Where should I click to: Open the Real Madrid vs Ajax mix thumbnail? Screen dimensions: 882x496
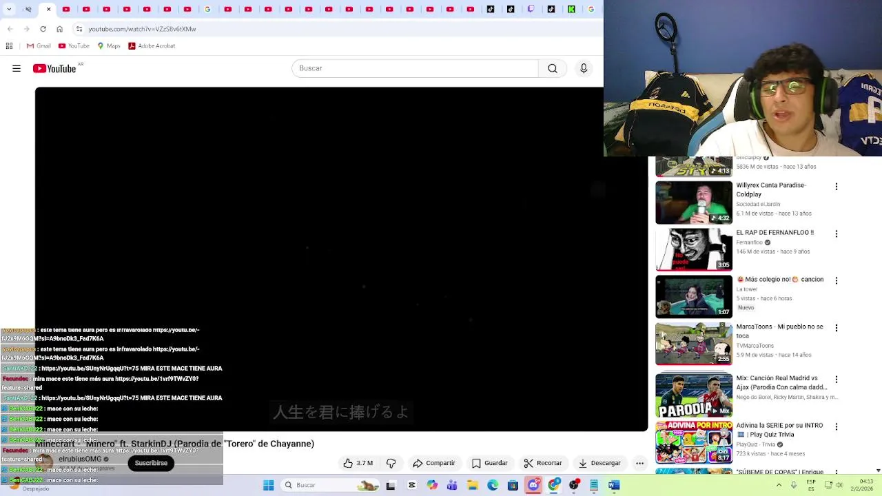click(x=694, y=395)
